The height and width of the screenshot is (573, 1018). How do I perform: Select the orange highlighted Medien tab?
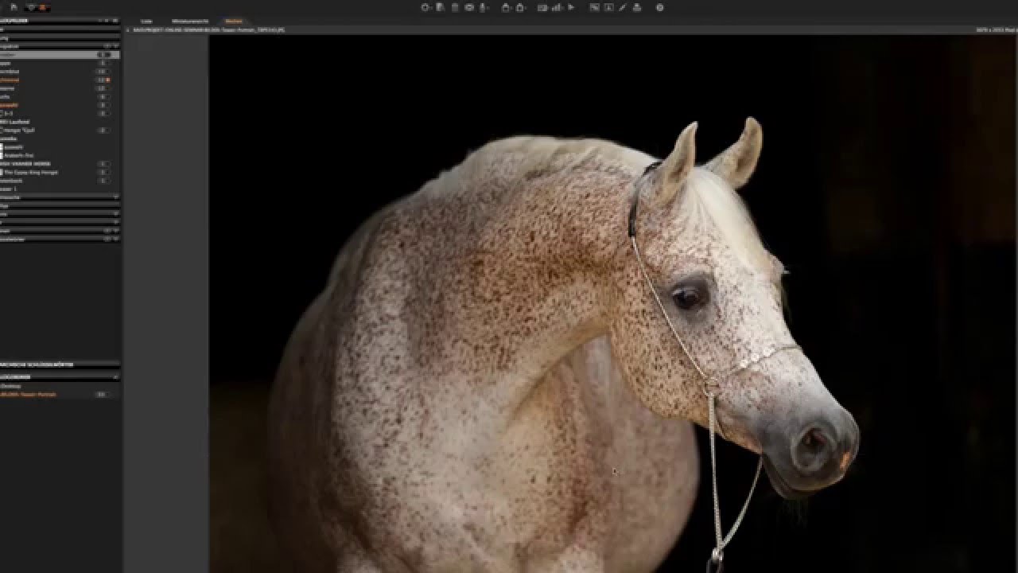(x=234, y=21)
